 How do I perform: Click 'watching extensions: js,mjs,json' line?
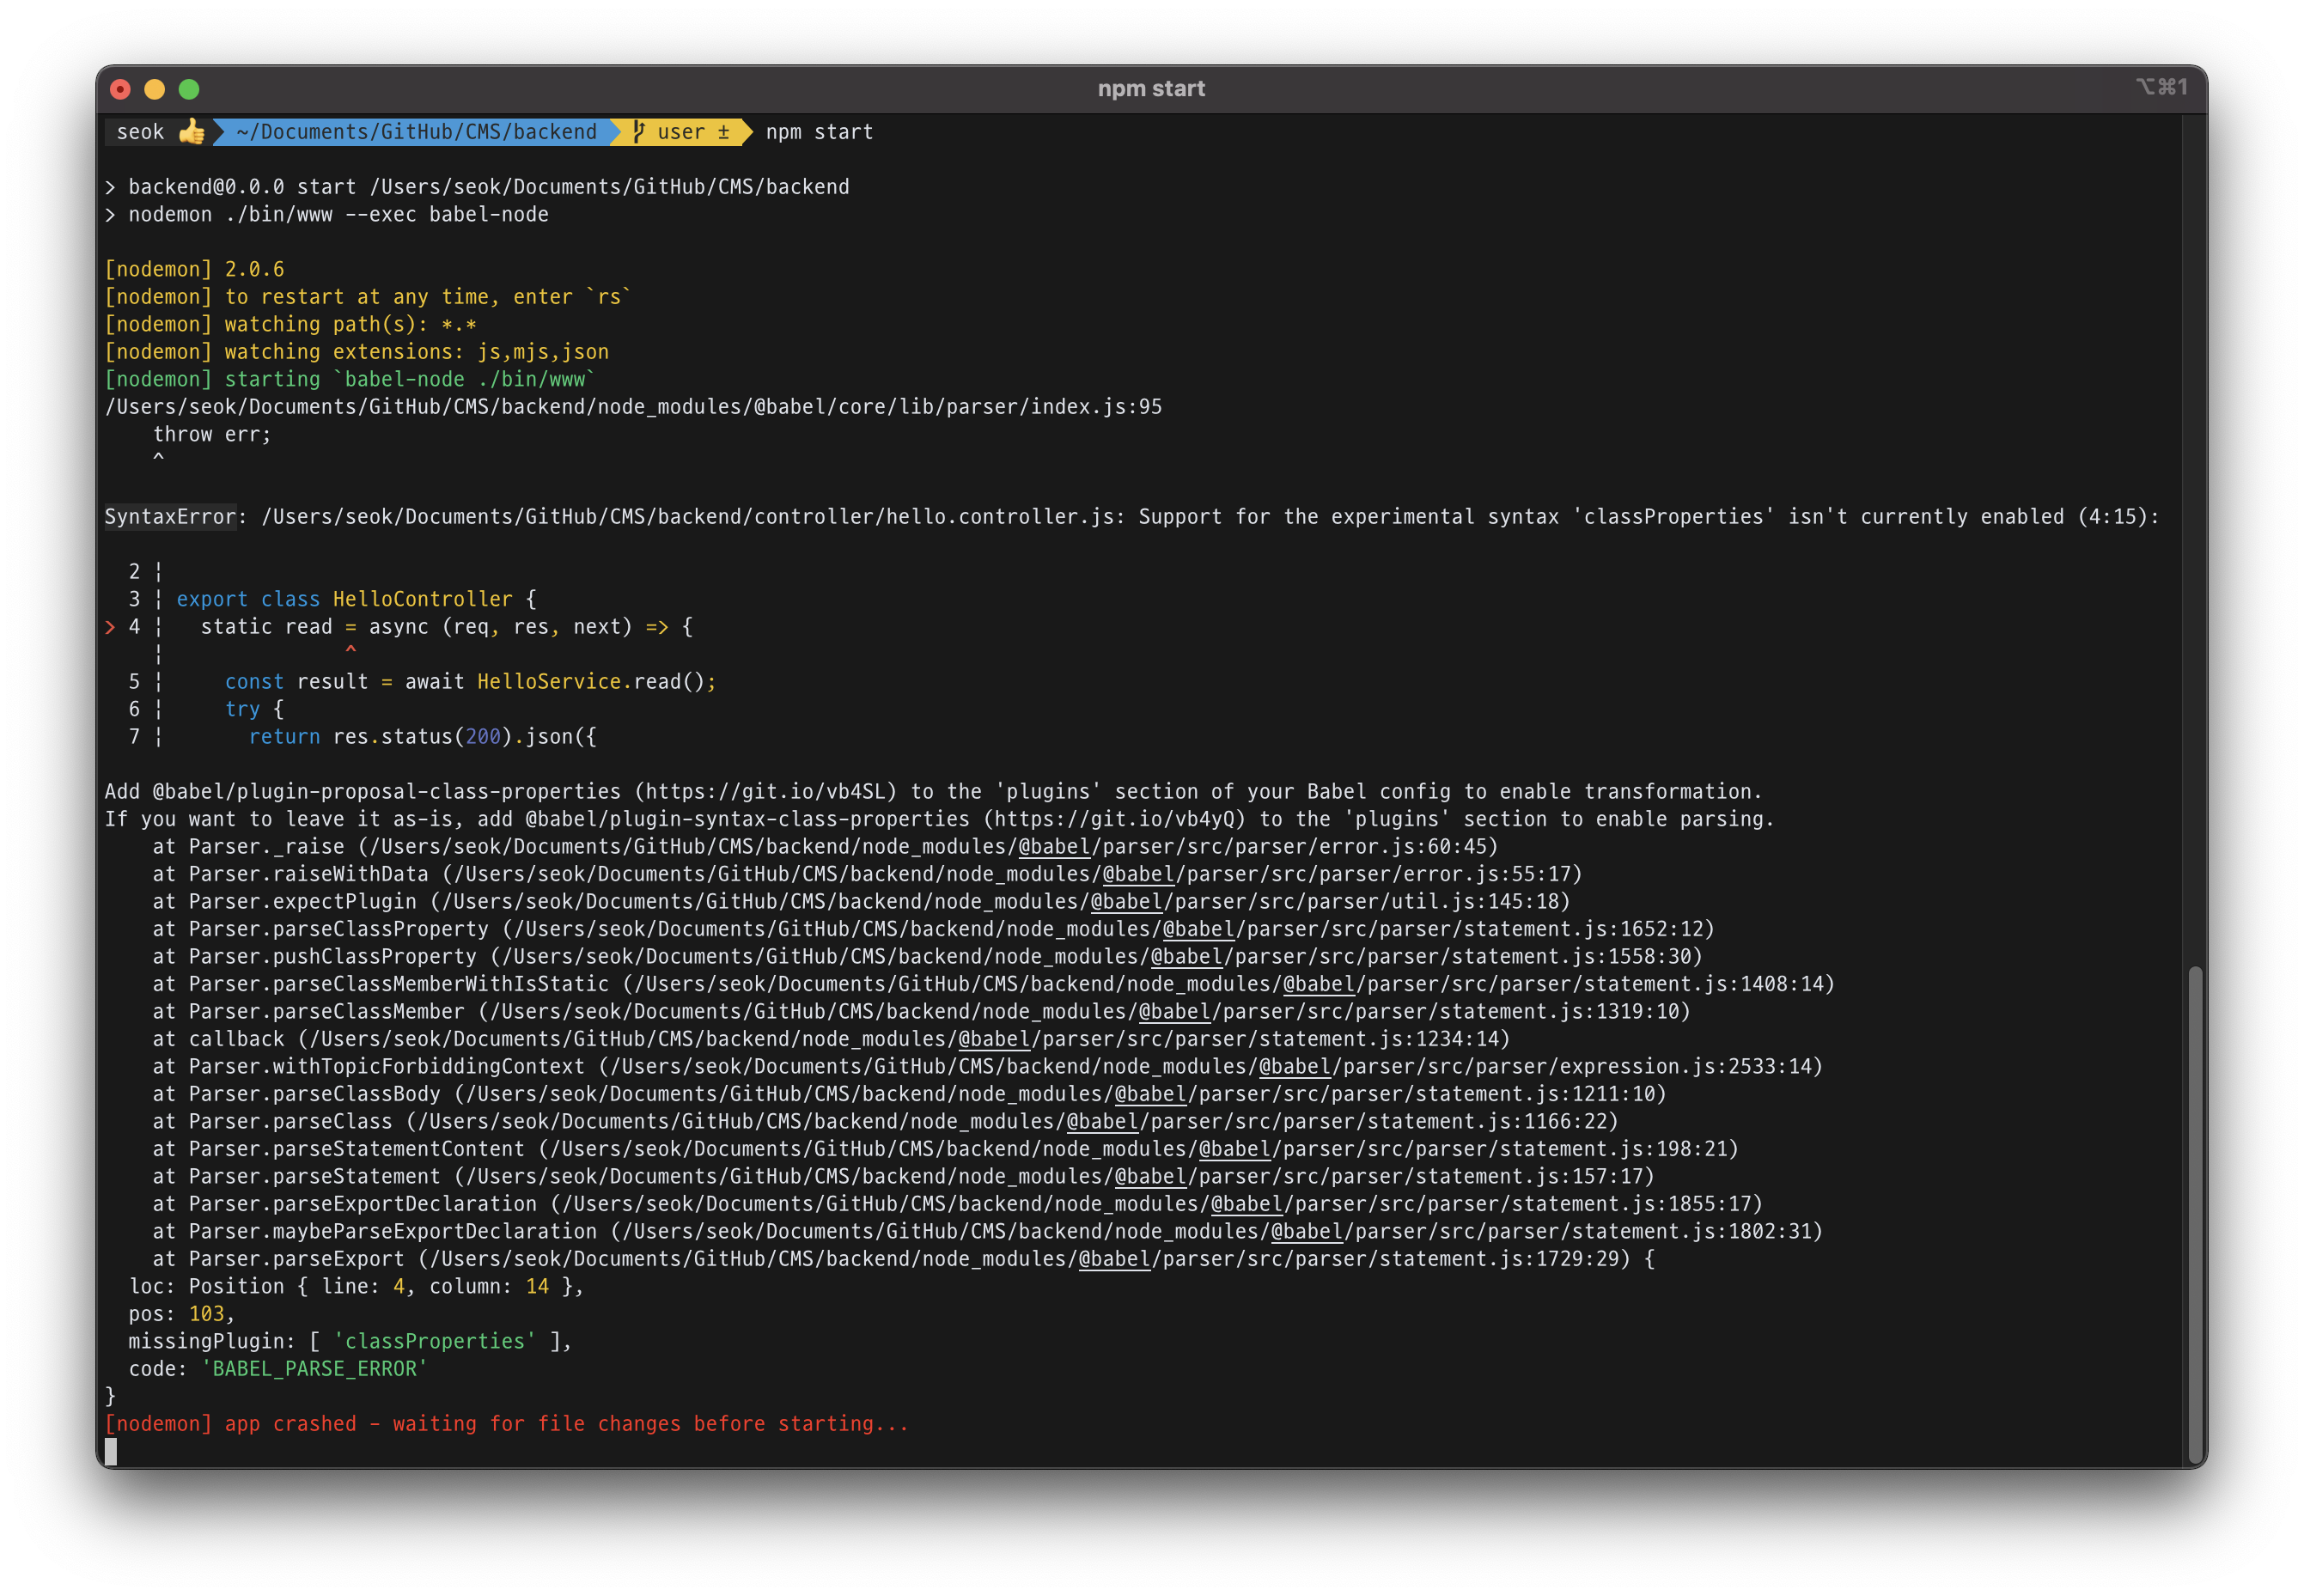point(357,352)
